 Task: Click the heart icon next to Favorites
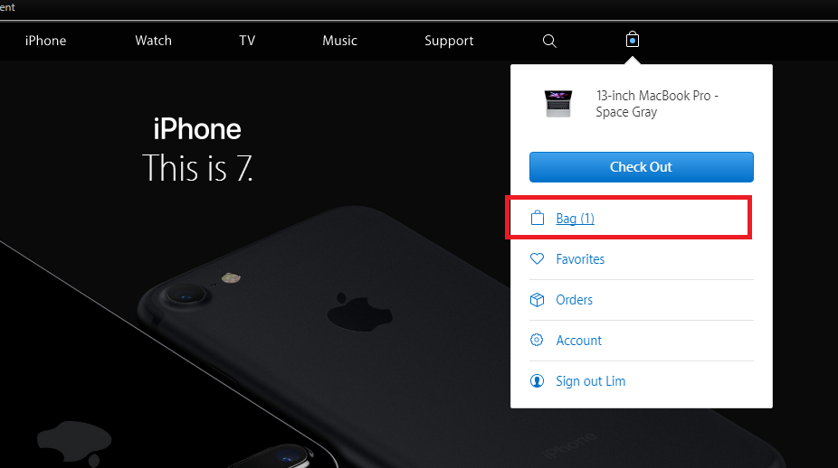tap(537, 258)
